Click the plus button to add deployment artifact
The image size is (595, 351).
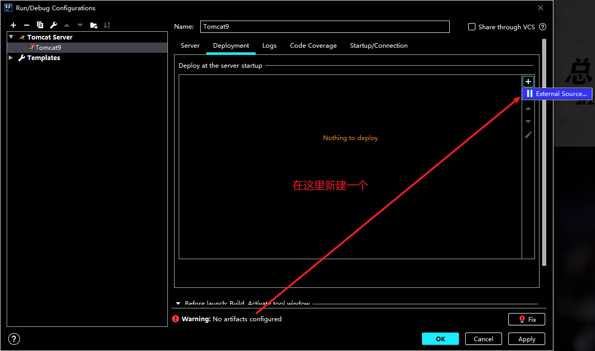coord(528,82)
